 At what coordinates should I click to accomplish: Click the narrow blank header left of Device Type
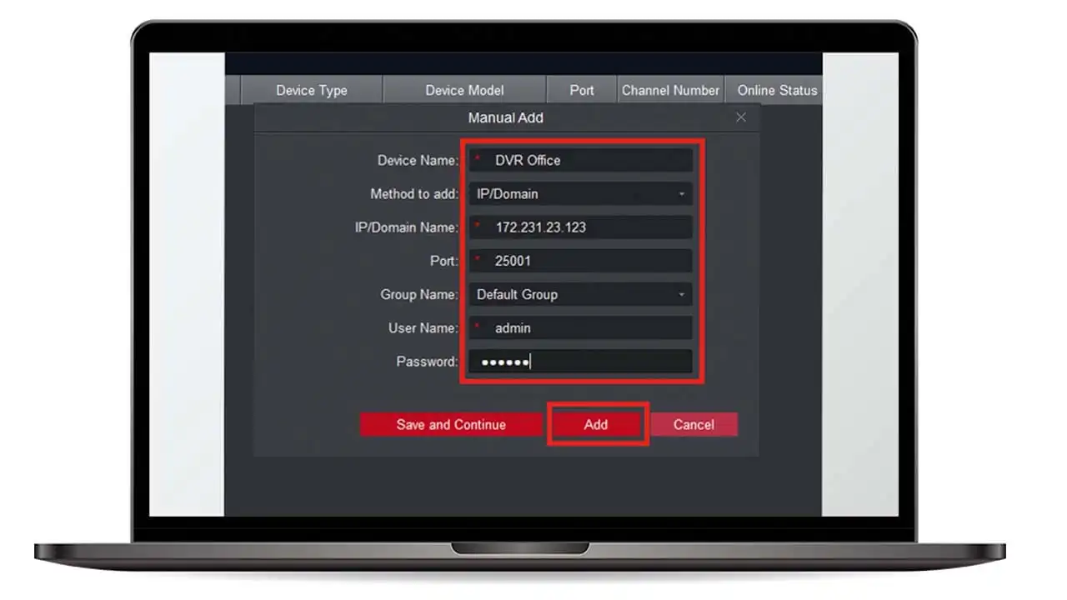[233, 90]
